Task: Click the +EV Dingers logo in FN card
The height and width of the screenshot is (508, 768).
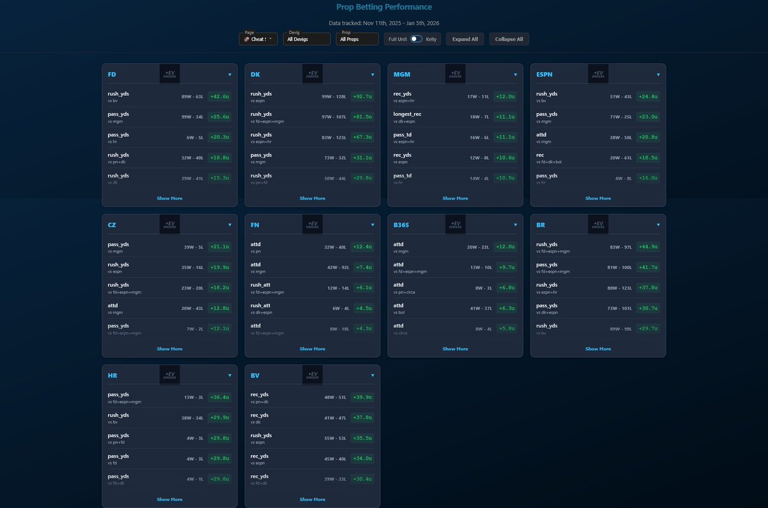Action: tap(312, 225)
